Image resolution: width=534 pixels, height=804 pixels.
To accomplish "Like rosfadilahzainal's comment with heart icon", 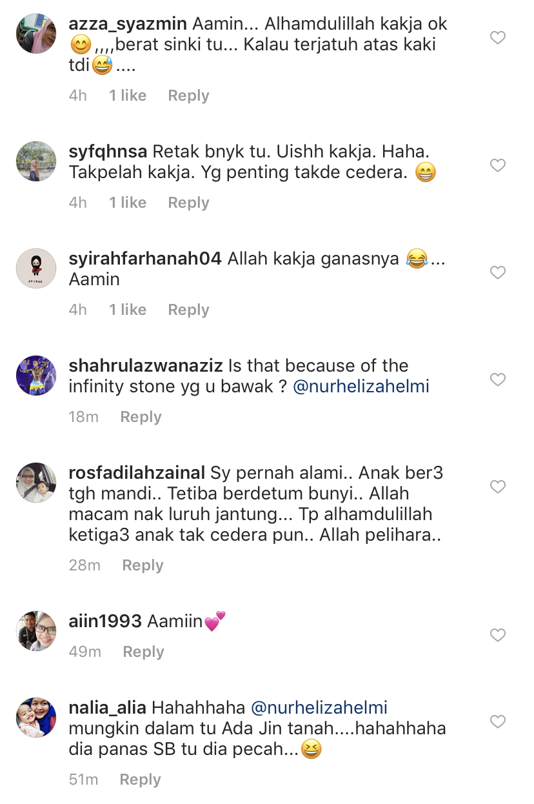I will pyautogui.click(x=497, y=487).
